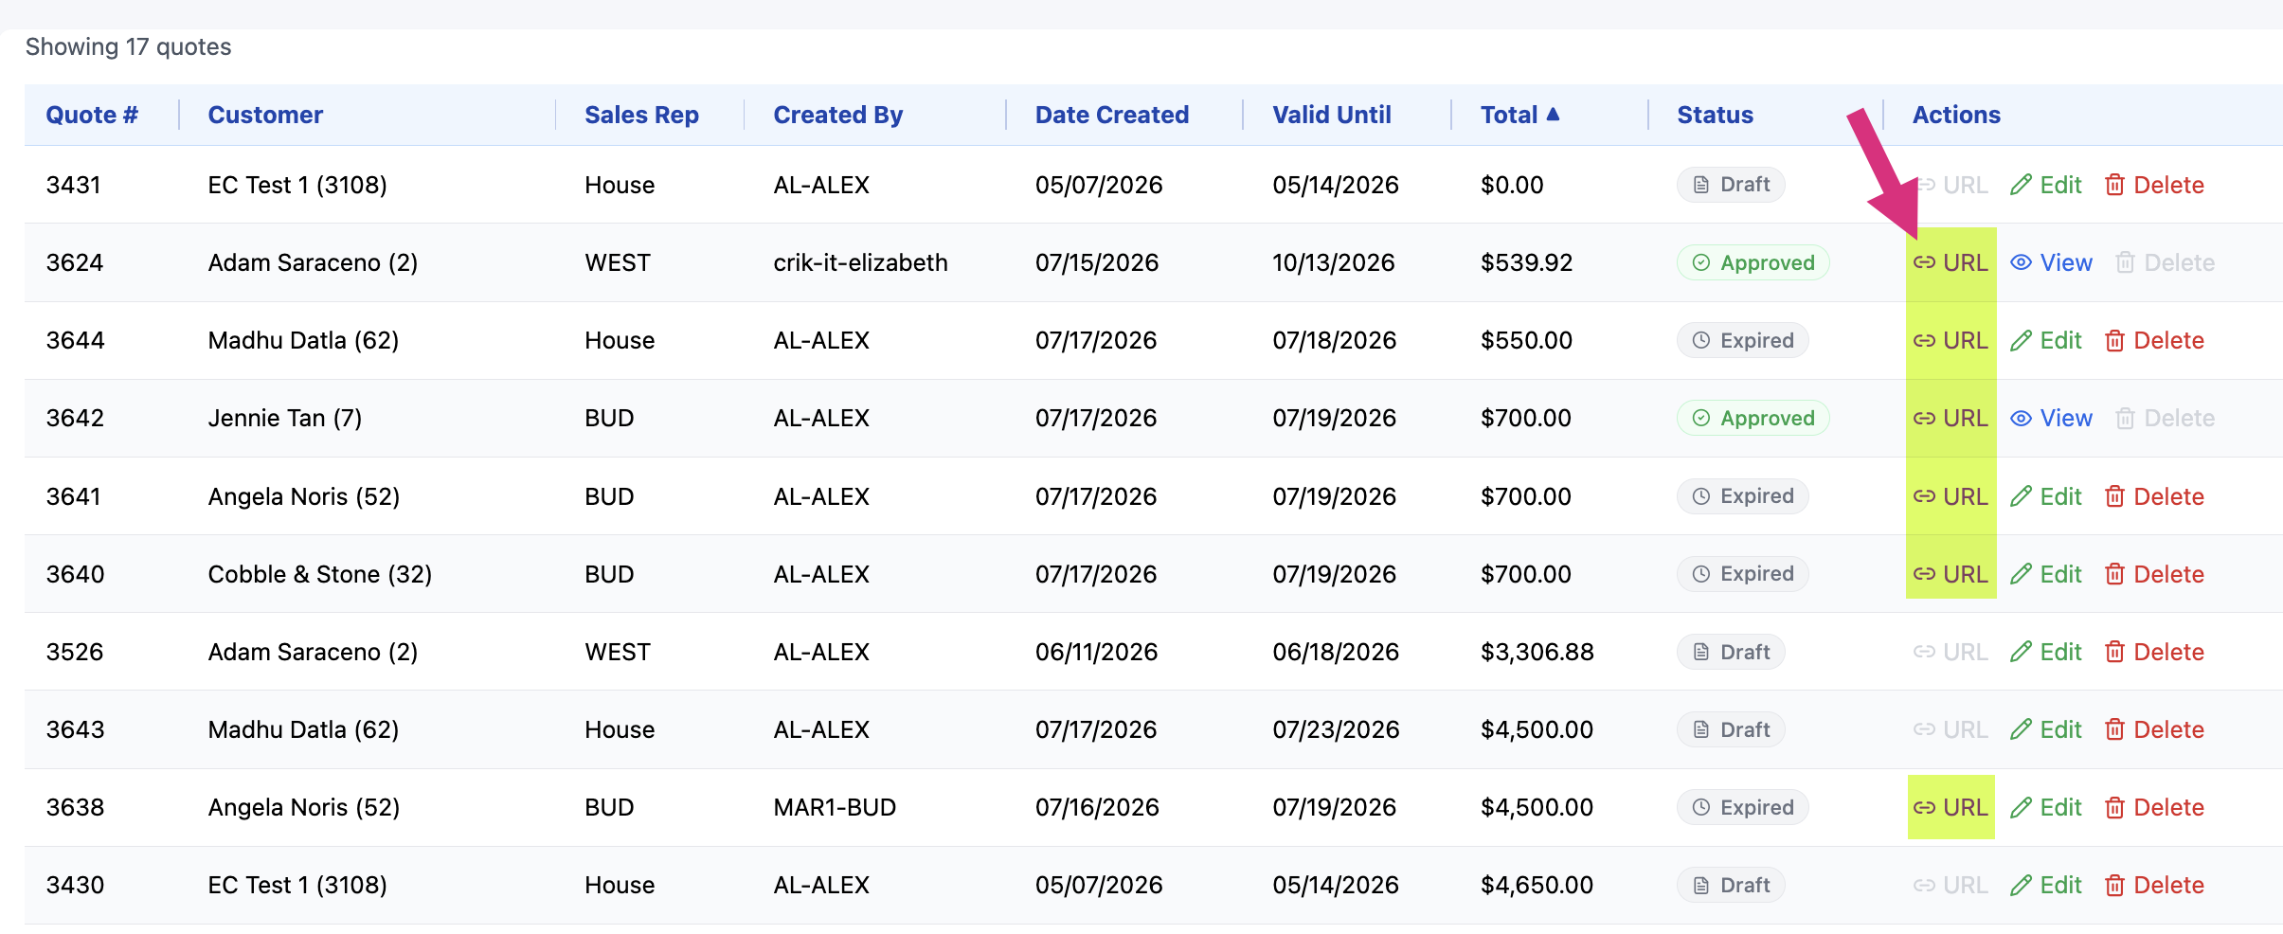View quote 3642 for Jennie Tan

[x=2051, y=419]
